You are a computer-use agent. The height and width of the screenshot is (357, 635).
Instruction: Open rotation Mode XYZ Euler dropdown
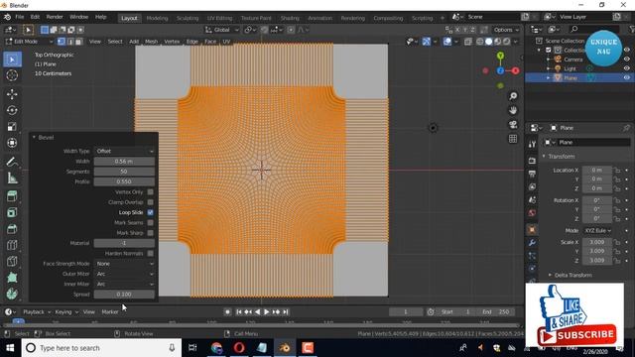(x=597, y=230)
